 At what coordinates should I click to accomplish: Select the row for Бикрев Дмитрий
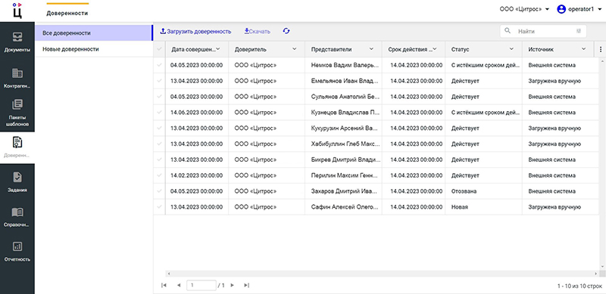coord(159,159)
